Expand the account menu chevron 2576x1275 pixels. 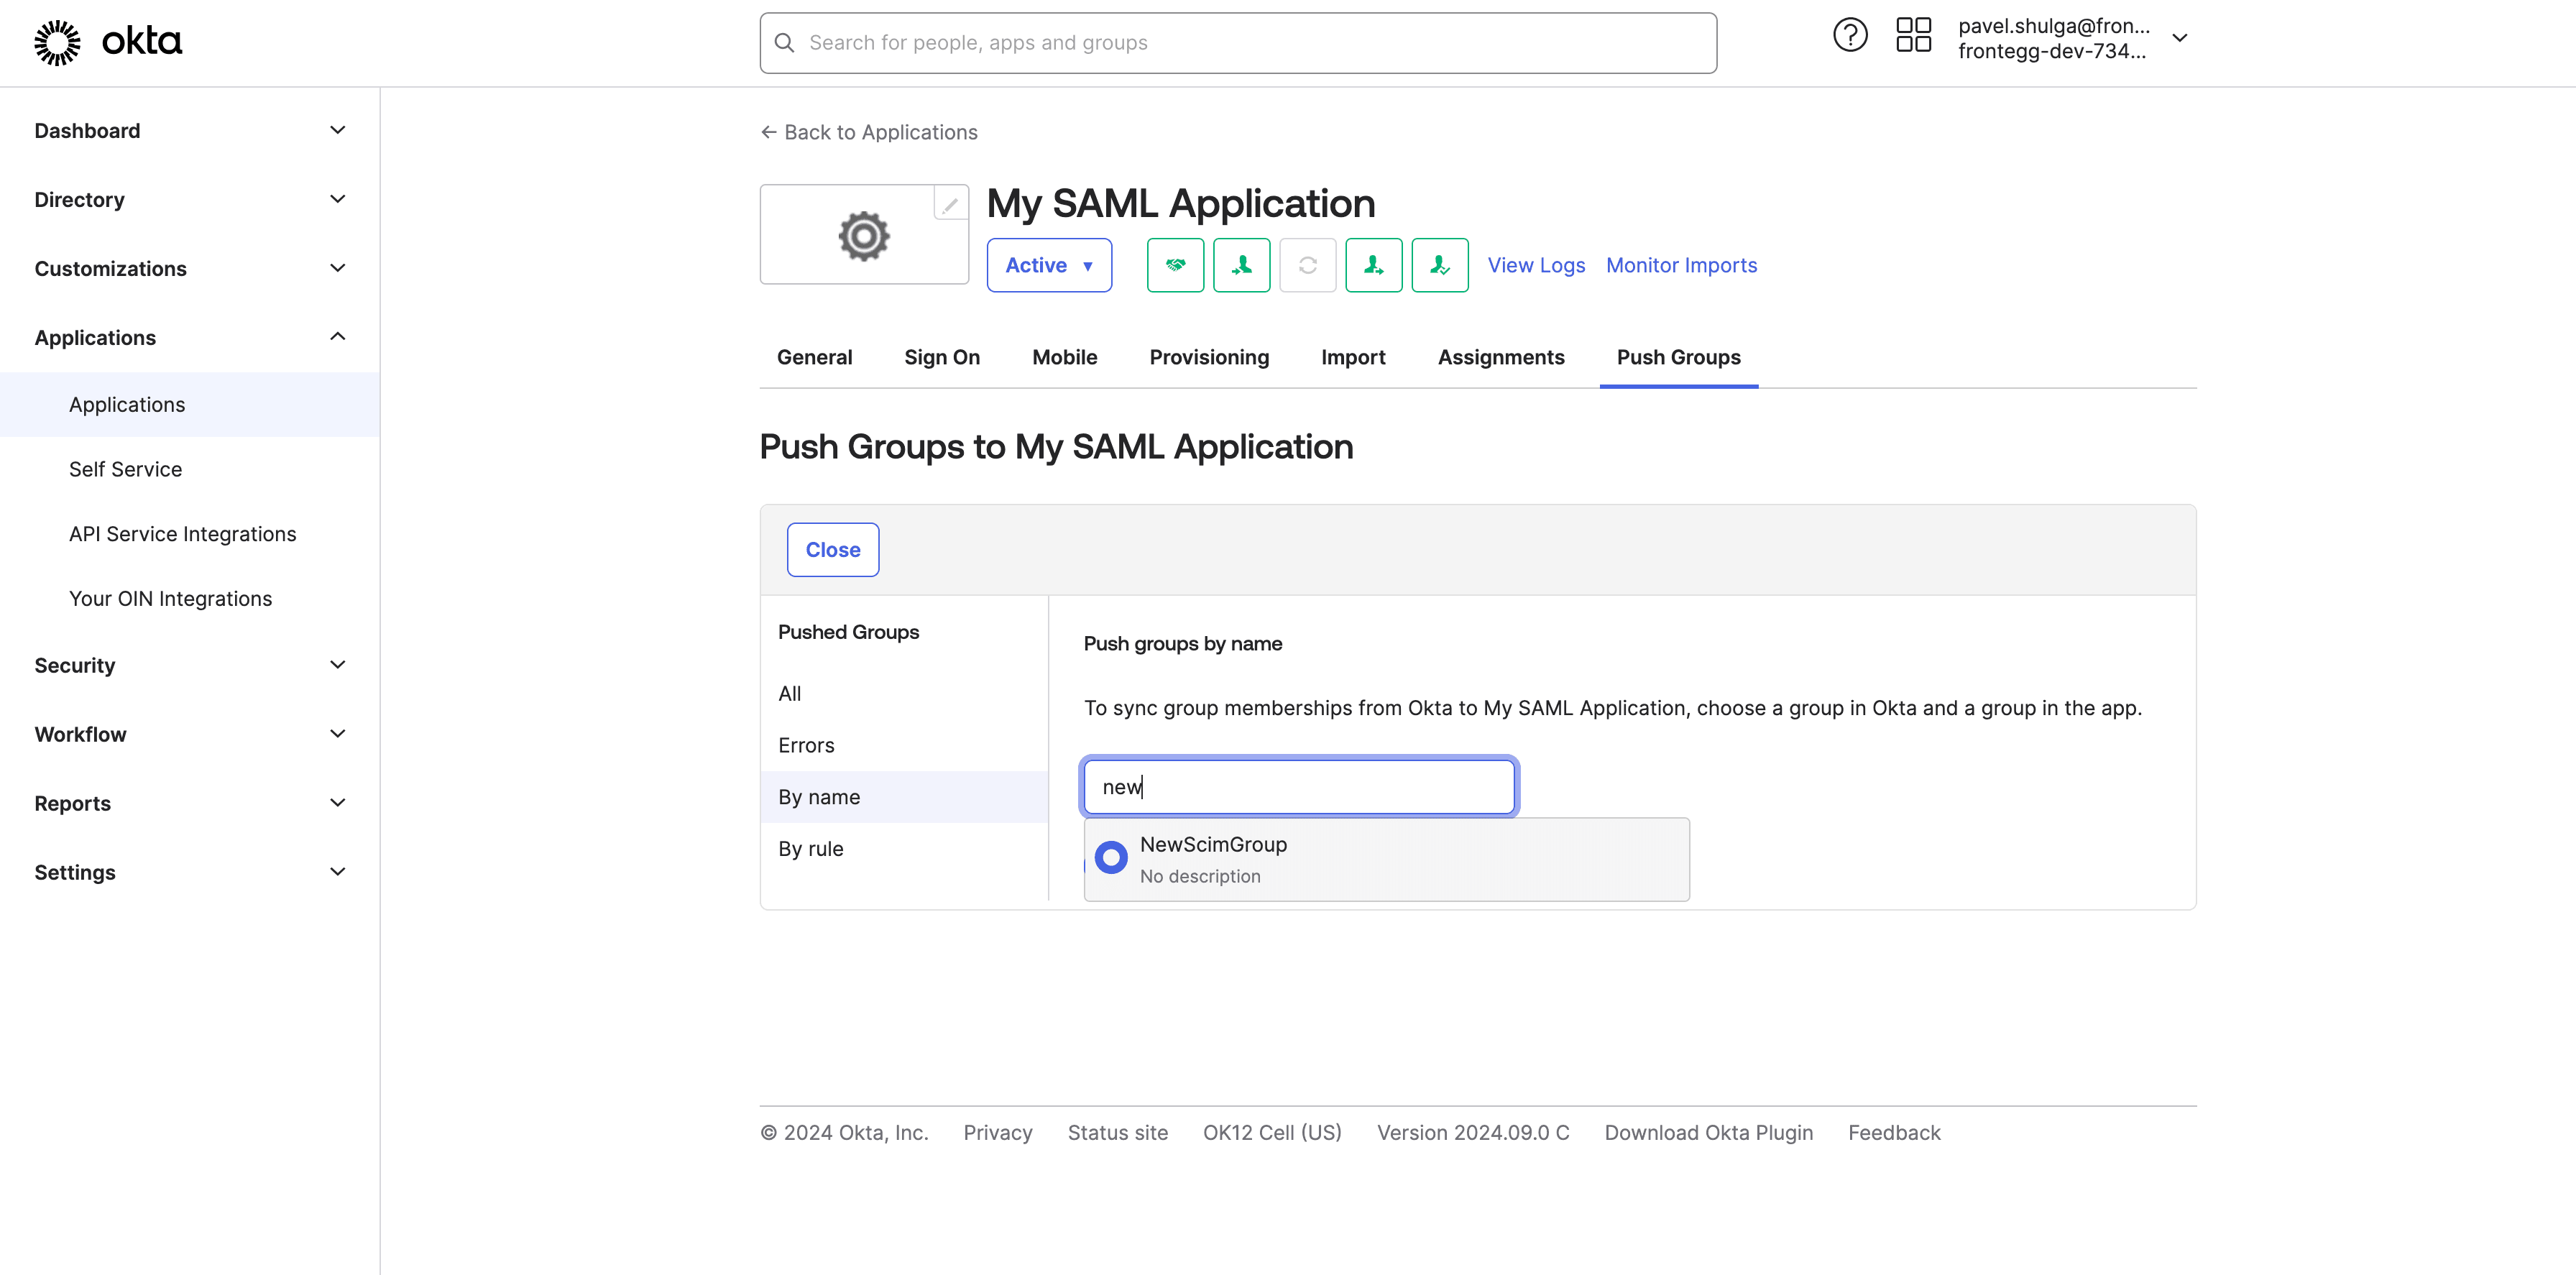point(2180,38)
